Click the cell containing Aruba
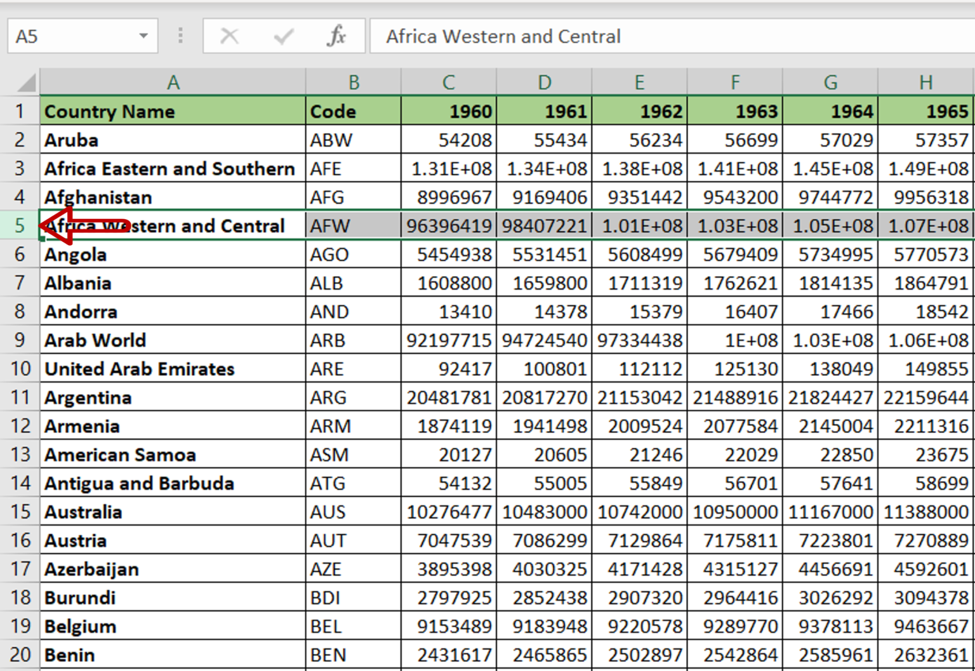The height and width of the screenshot is (671, 975). pyautogui.click(x=173, y=140)
